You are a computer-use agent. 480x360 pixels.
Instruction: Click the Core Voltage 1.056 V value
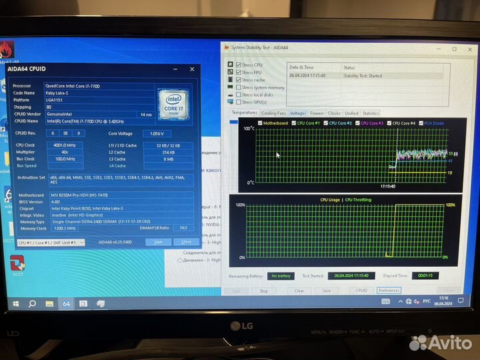click(157, 133)
